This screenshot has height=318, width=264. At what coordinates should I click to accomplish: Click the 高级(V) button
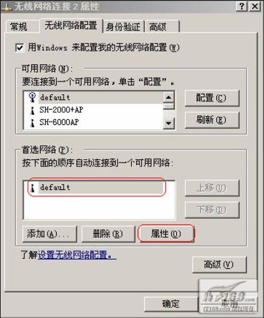219,265
